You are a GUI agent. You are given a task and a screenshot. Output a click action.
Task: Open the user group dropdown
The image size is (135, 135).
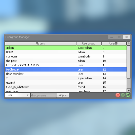click(x=18, y=95)
